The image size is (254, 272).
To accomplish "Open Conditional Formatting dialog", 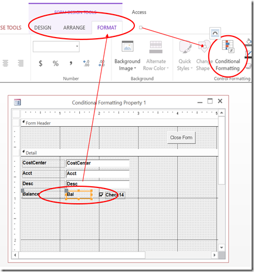I will coord(228,56).
